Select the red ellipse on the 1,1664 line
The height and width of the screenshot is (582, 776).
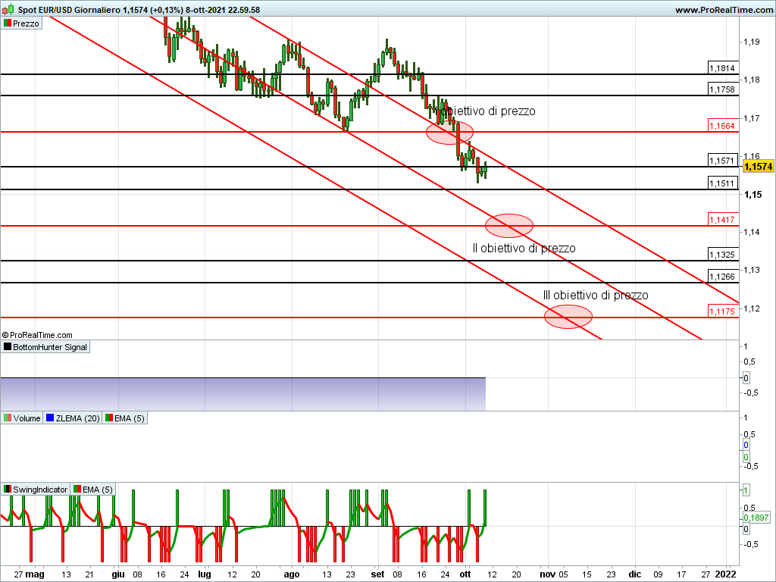pyautogui.click(x=449, y=133)
